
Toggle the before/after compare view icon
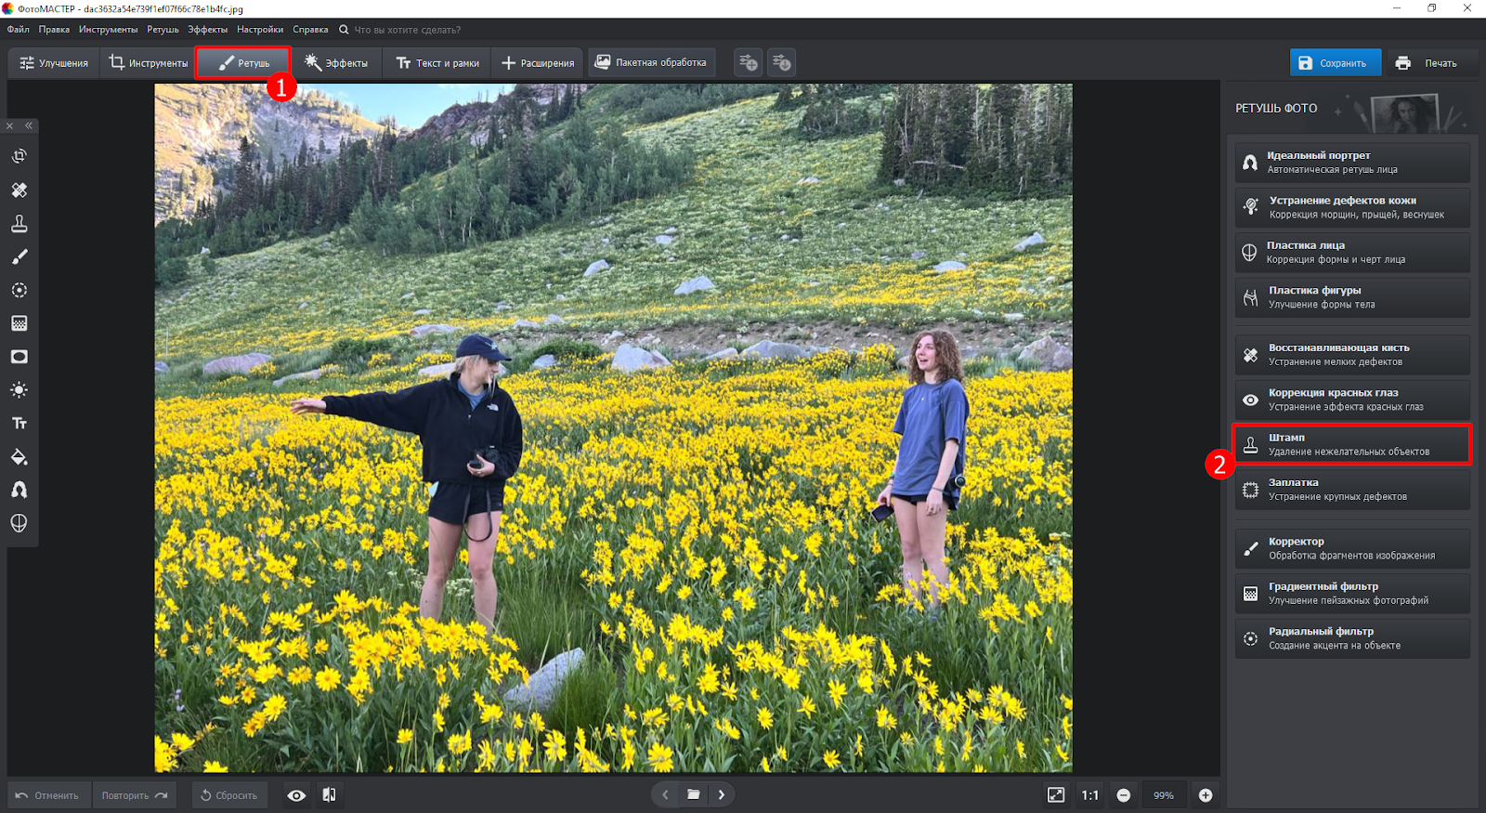(x=329, y=795)
